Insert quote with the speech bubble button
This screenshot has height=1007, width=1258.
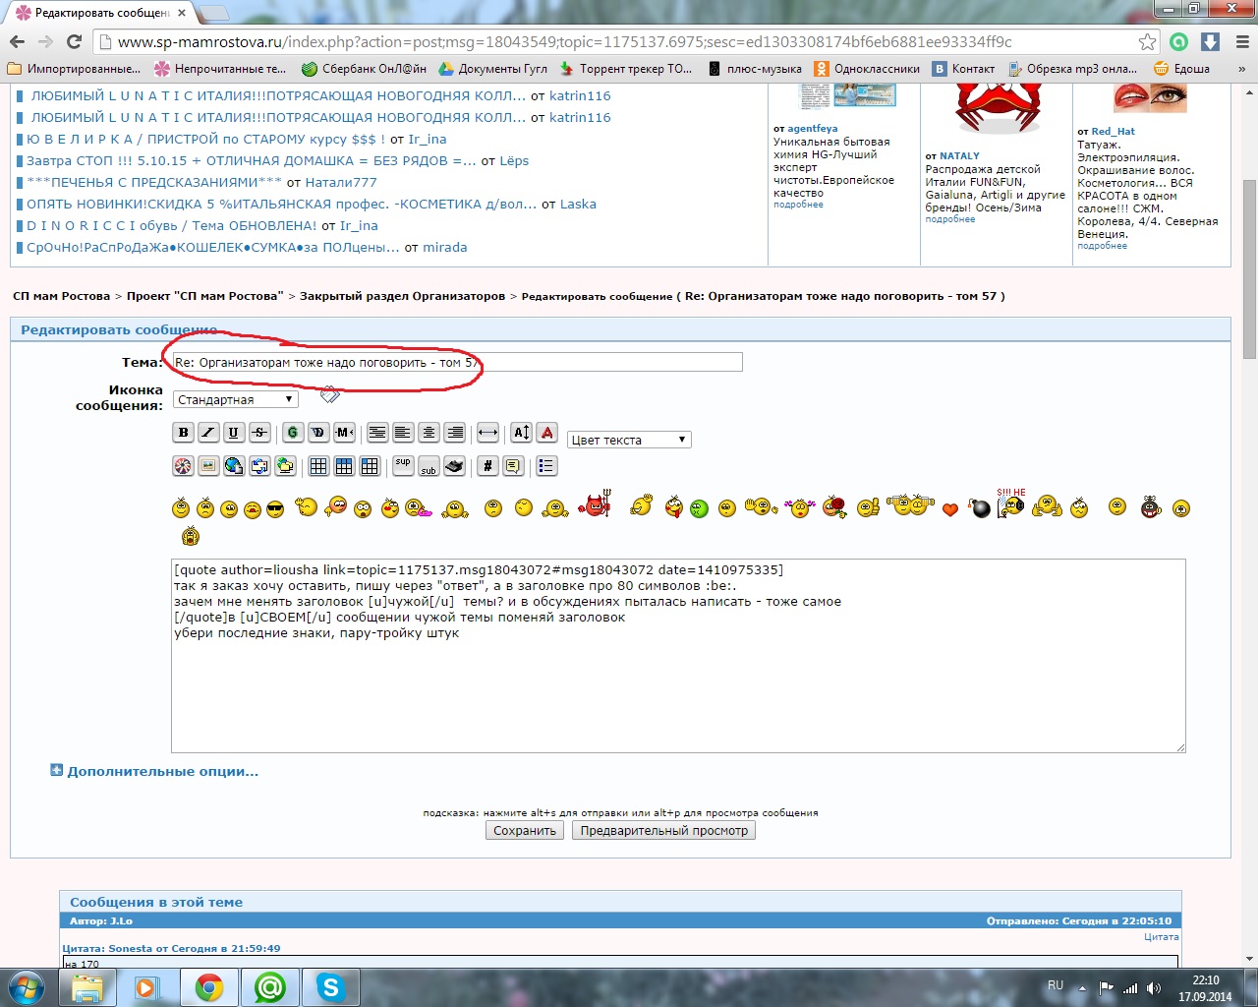pos(513,466)
